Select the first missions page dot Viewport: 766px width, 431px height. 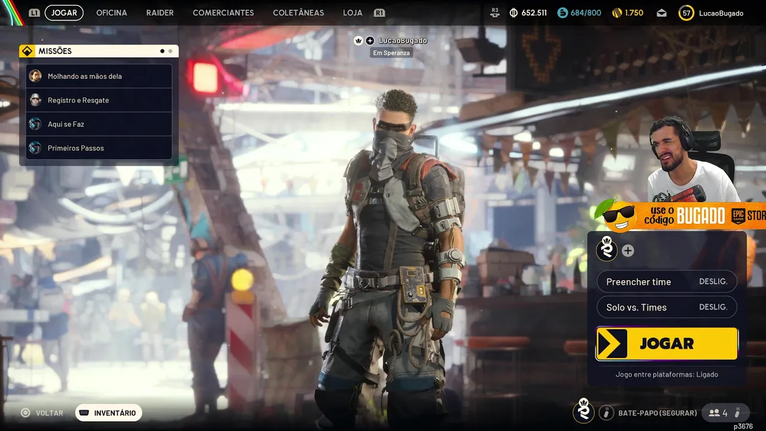[162, 51]
